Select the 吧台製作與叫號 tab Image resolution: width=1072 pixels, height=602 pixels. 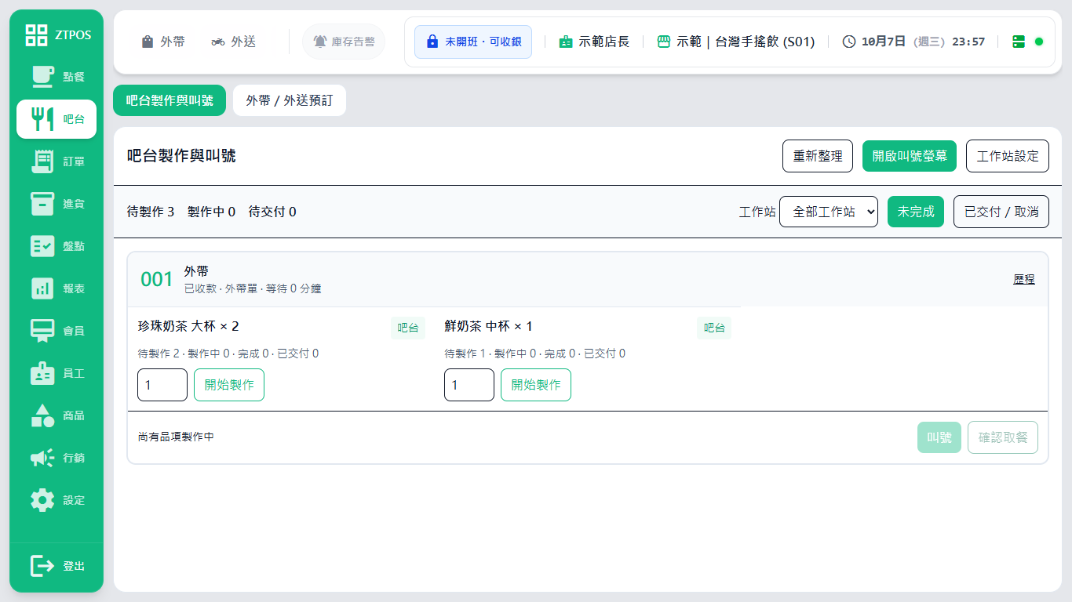(170, 100)
